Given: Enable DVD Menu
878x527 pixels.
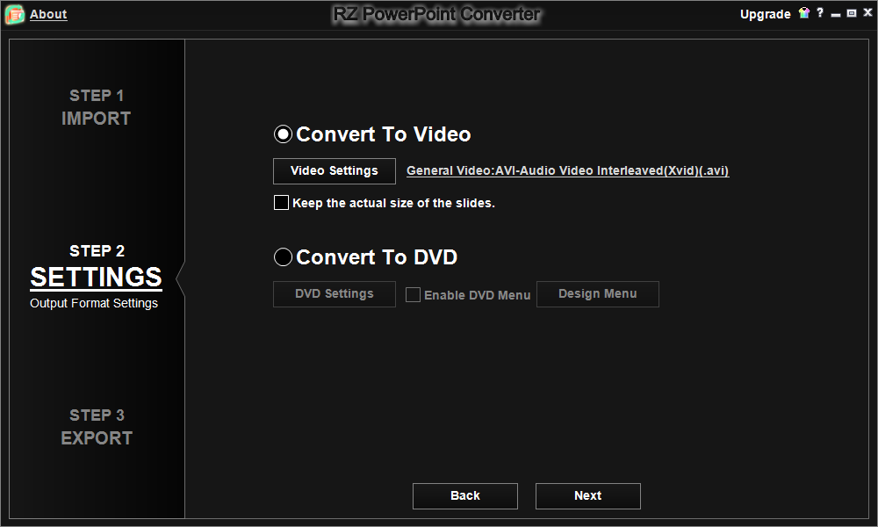Looking at the screenshot, I should 413,294.
